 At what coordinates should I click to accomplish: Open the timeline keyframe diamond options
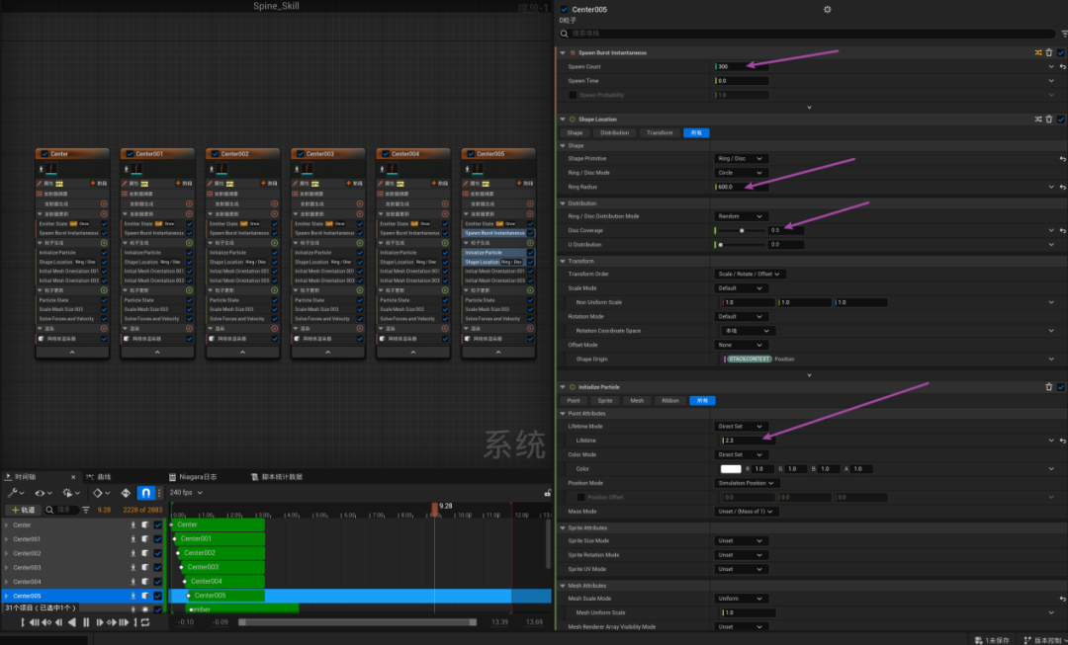(101, 493)
